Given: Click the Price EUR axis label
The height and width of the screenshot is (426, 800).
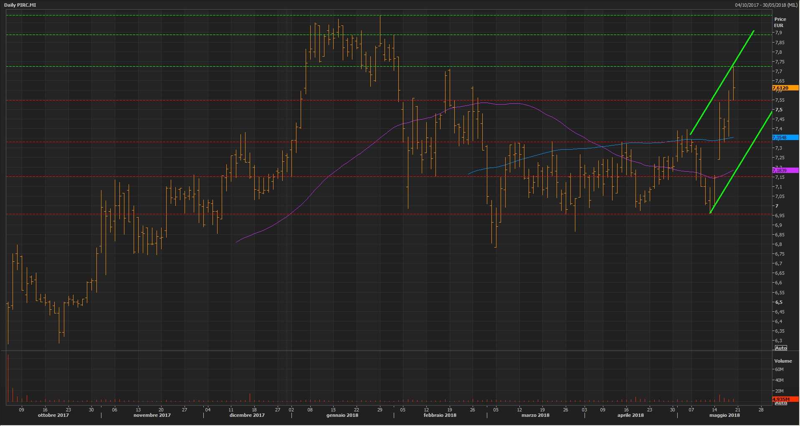Looking at the screenshot, I should pos(780,22).
